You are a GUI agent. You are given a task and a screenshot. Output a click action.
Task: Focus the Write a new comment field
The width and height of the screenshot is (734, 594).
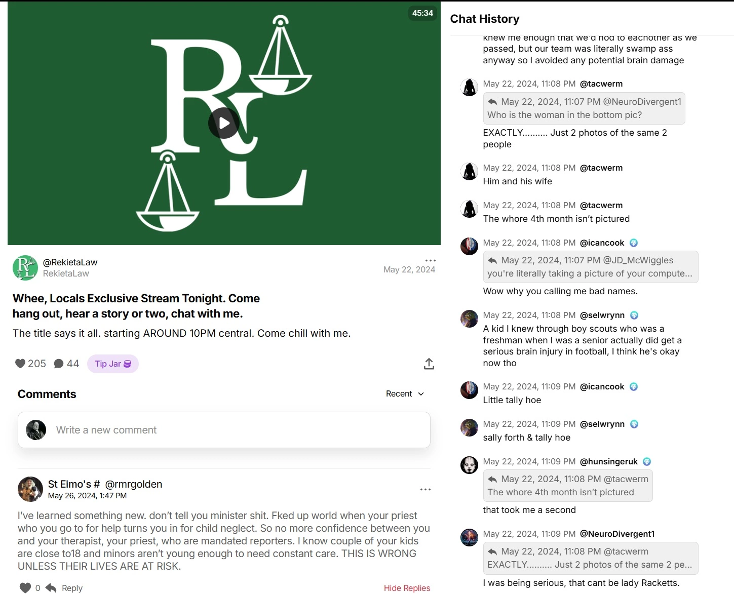[224, 430]
